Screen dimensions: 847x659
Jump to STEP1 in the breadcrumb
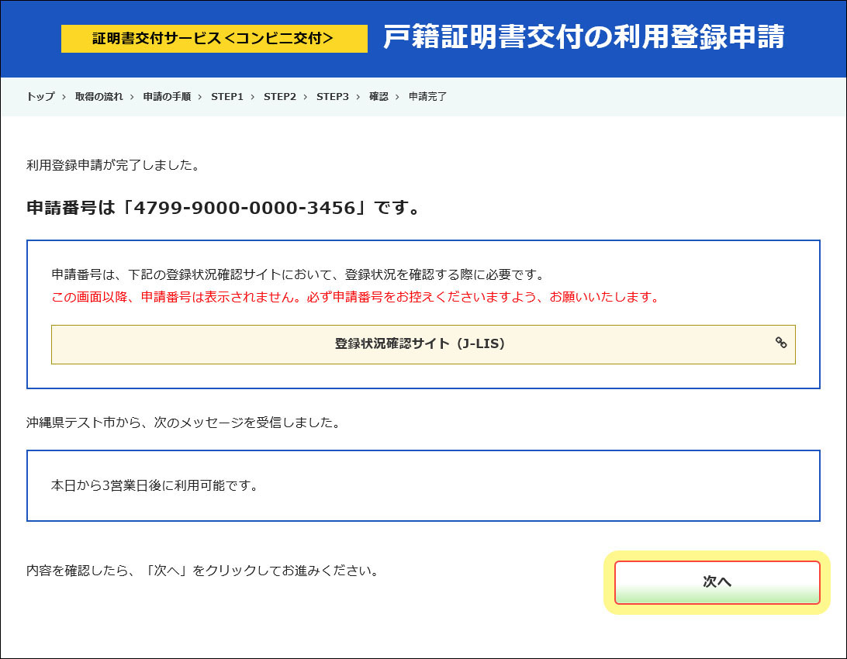tap(226, 97)
